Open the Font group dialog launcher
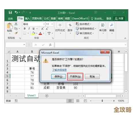The height and width of the screenshot is (115, 133). (x=53, y=38)
